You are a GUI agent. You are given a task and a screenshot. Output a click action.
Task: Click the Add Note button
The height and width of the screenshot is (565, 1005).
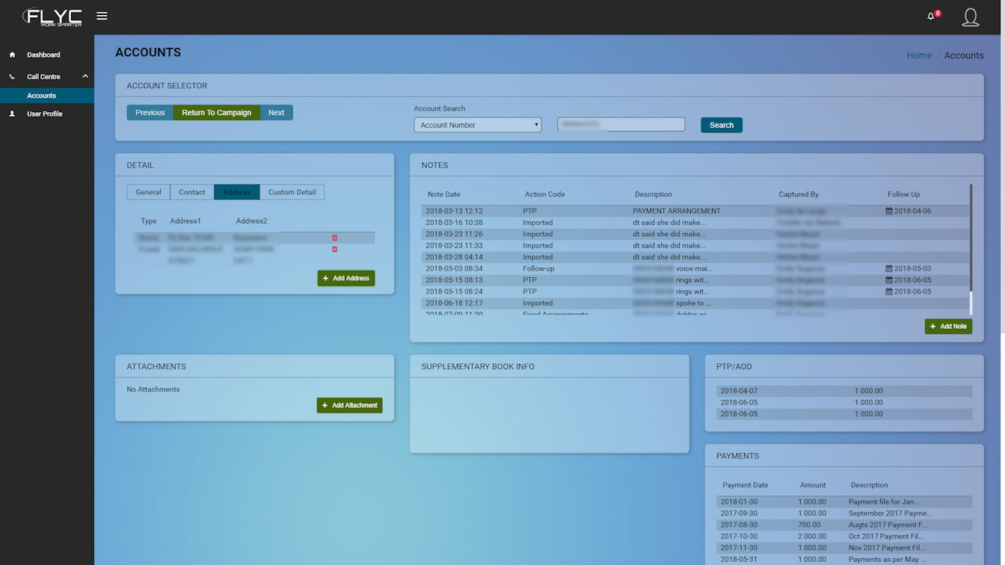(x=948, y=327)
